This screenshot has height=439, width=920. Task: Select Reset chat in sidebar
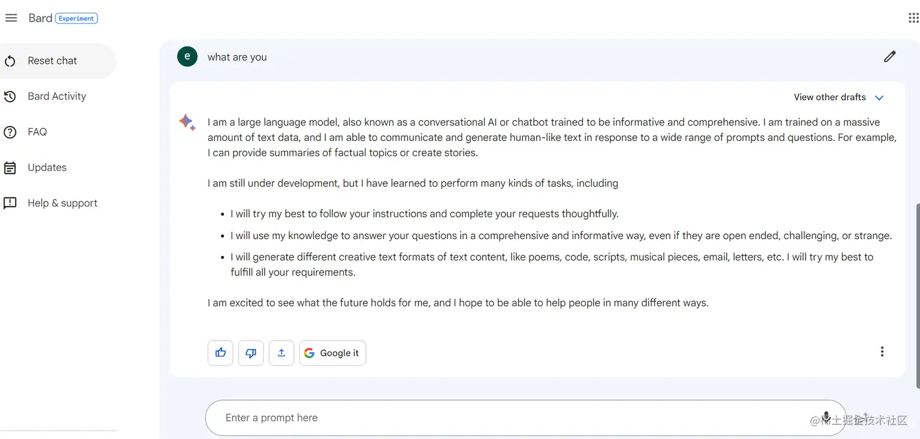point(52,61)
